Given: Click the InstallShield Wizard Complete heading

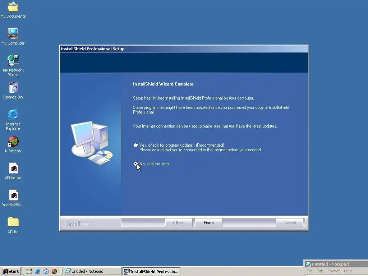Looking at the screenshot, I should tap(163, 84).
